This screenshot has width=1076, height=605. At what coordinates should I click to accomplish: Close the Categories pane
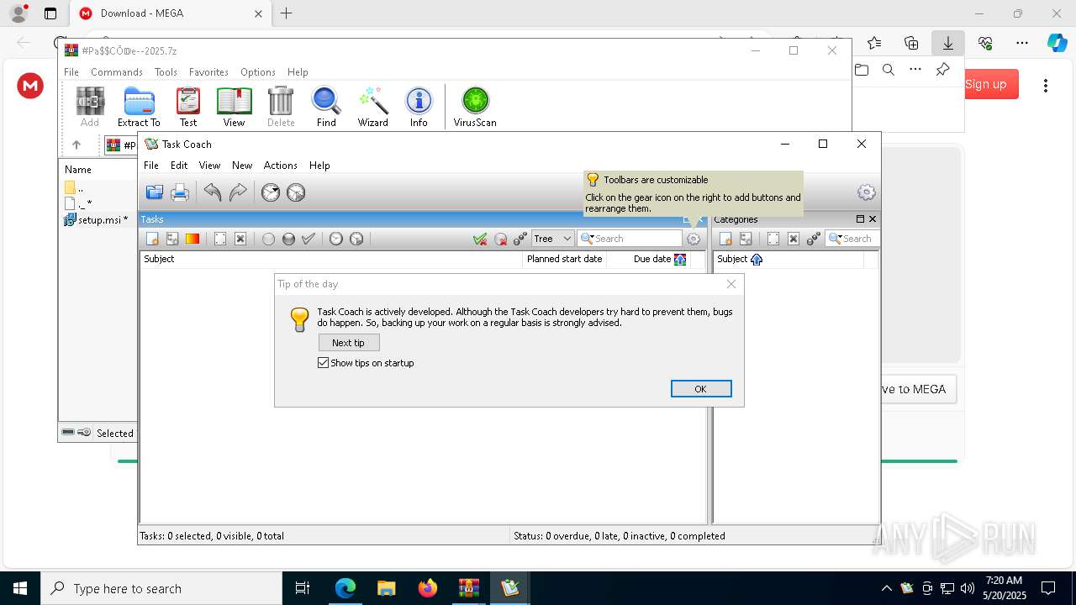(x=873, y=219)
